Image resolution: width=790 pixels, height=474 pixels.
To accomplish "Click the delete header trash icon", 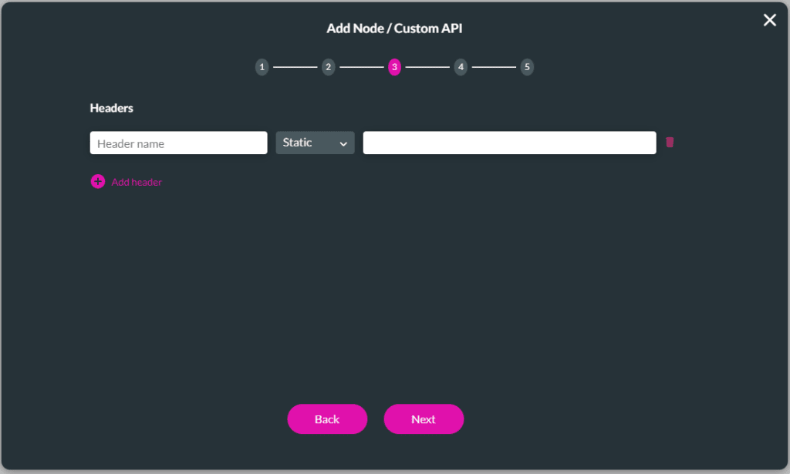I will tap(670, 142).
